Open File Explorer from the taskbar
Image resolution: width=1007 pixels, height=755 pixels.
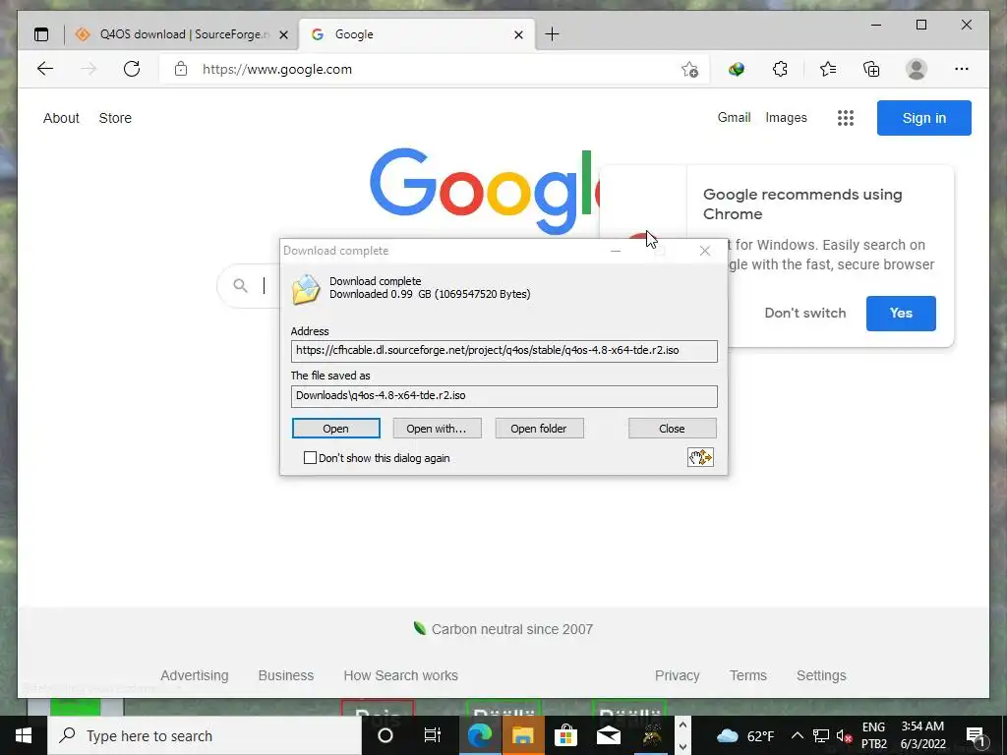tap(523, 735)
